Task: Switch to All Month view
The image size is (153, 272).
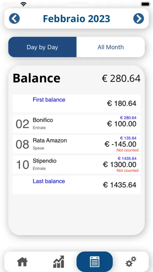Action: (110, 47)
